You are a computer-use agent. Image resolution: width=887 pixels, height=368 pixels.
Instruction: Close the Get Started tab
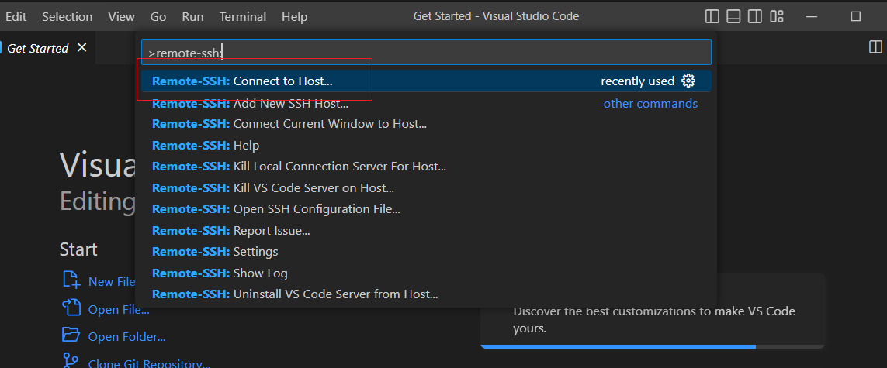pyautogui.click(x=81, y=48)
